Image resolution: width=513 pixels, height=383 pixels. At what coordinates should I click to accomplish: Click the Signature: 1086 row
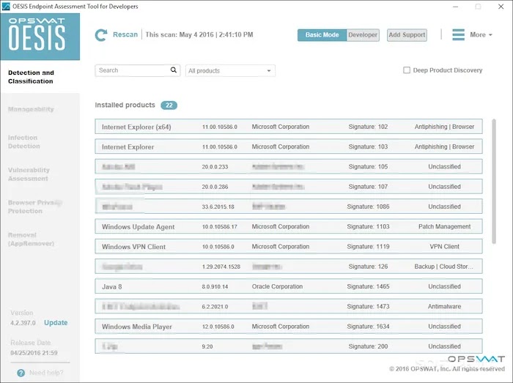pos(289,207)
